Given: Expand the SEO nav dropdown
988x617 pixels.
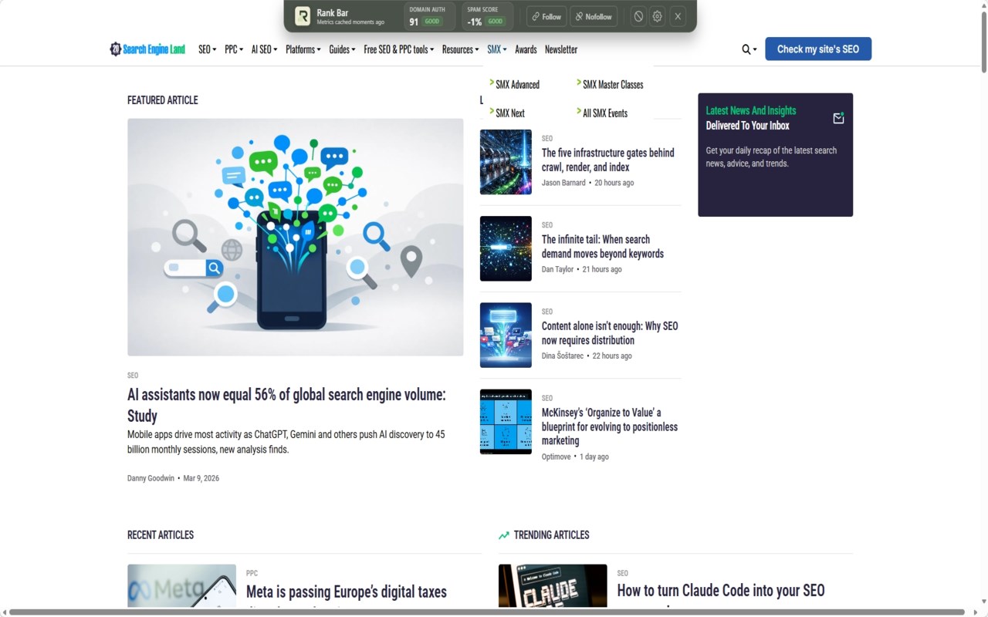Looking at the screenshot, I should (x=207, y=49).
